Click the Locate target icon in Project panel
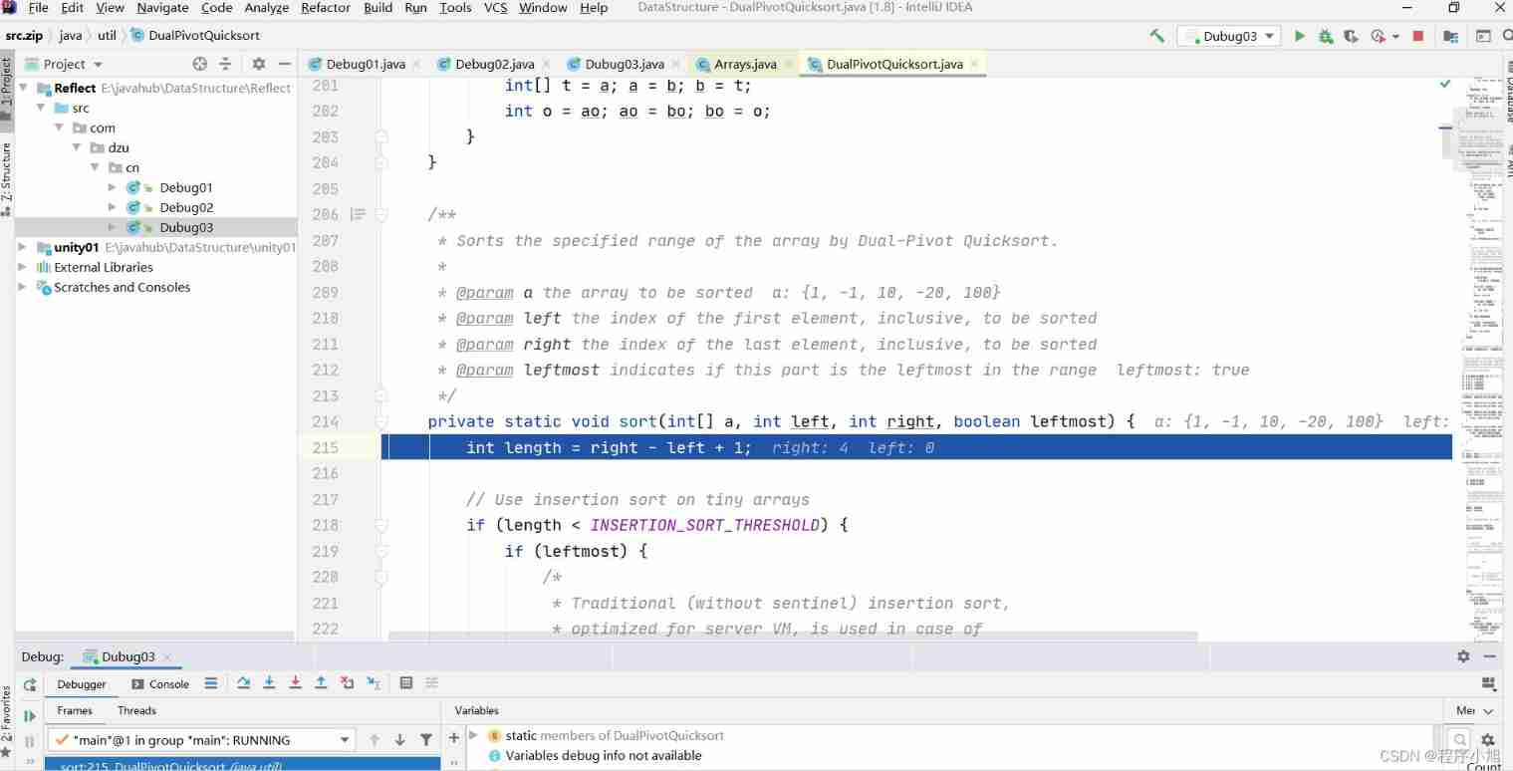 pyautogui.click(x=199, y=64)
